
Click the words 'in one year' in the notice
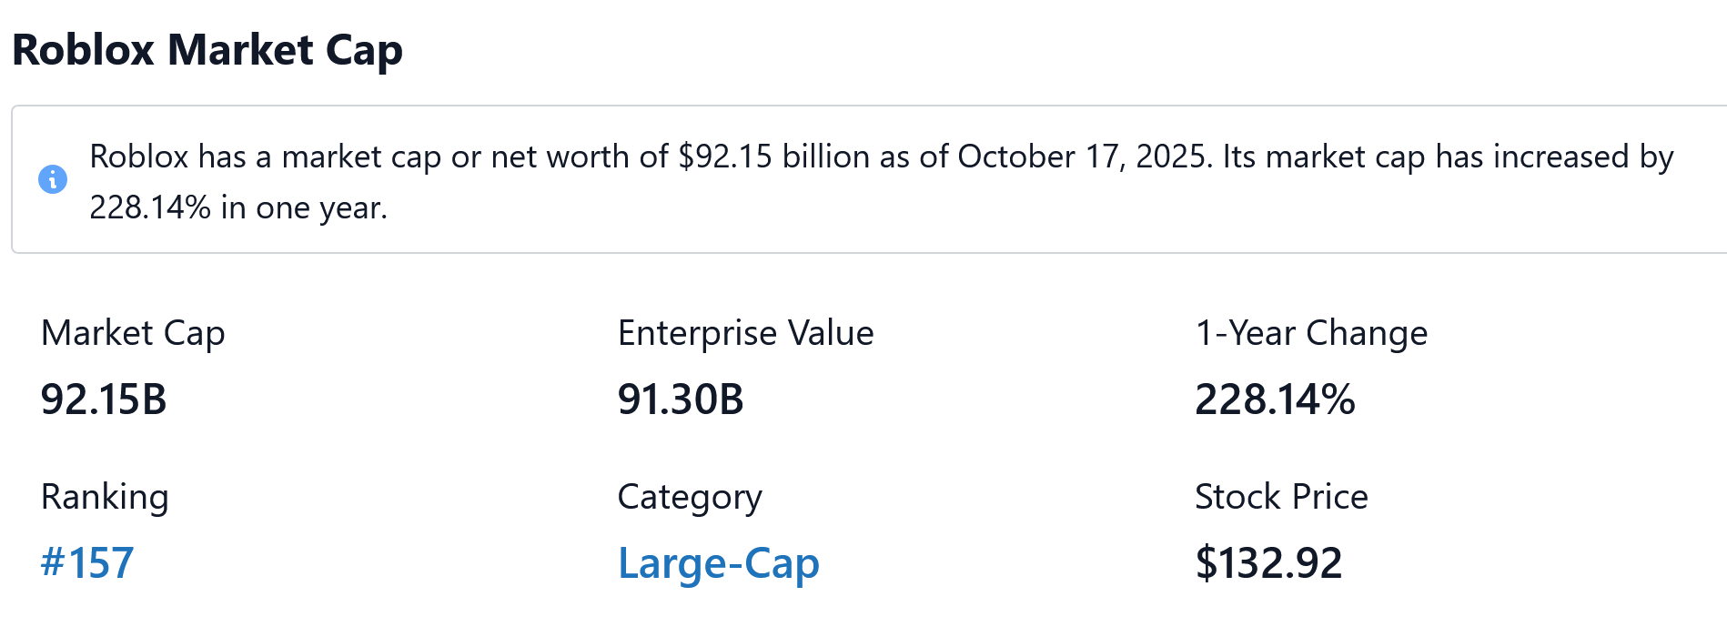[x=303, y=207]
